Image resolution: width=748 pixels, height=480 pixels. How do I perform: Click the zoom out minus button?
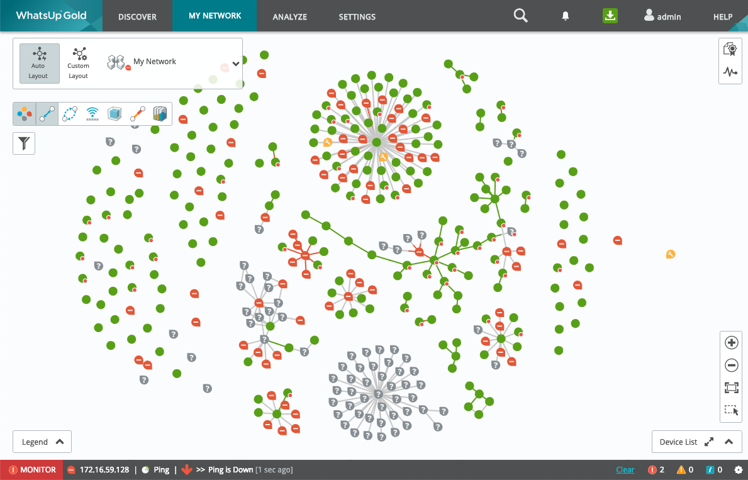[x=731, y=366]
